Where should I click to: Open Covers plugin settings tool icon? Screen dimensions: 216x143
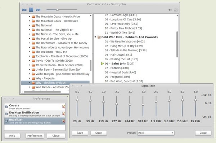[x=63, y=107]
